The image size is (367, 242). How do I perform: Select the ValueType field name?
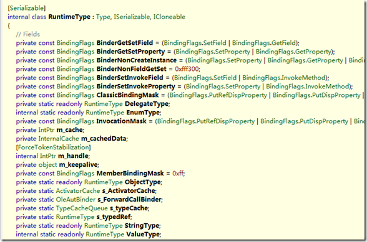143,235
